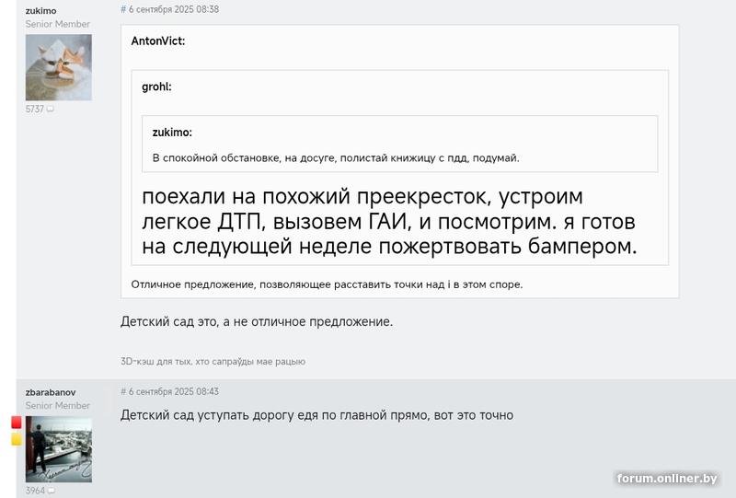Click the message icon beside 5737
The image size is (736, 498).
click(x=51, y=110)
